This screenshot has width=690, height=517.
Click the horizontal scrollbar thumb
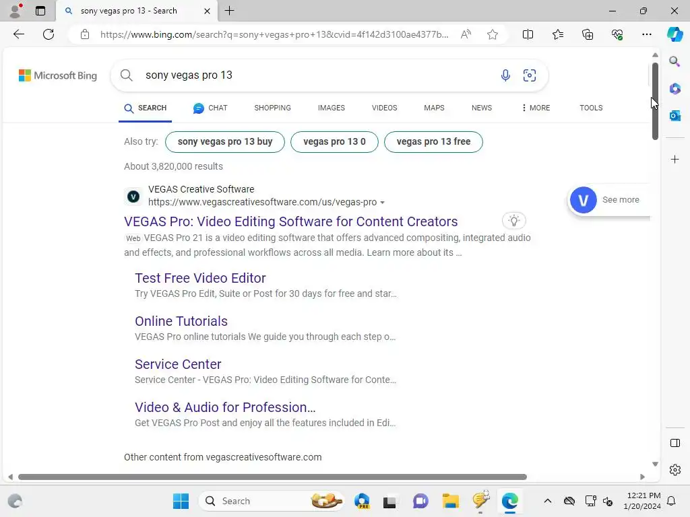(x=272, y=477)
